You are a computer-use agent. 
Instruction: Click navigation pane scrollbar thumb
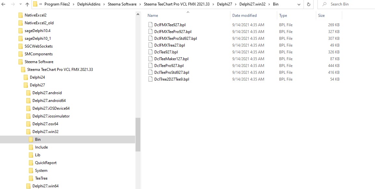[x=138, y=135]
